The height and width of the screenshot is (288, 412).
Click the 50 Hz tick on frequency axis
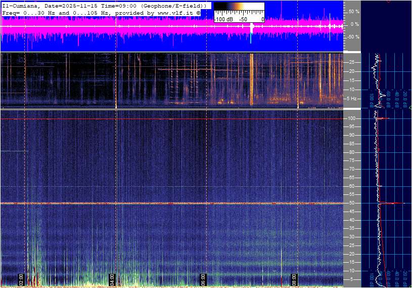click(351, 203)
